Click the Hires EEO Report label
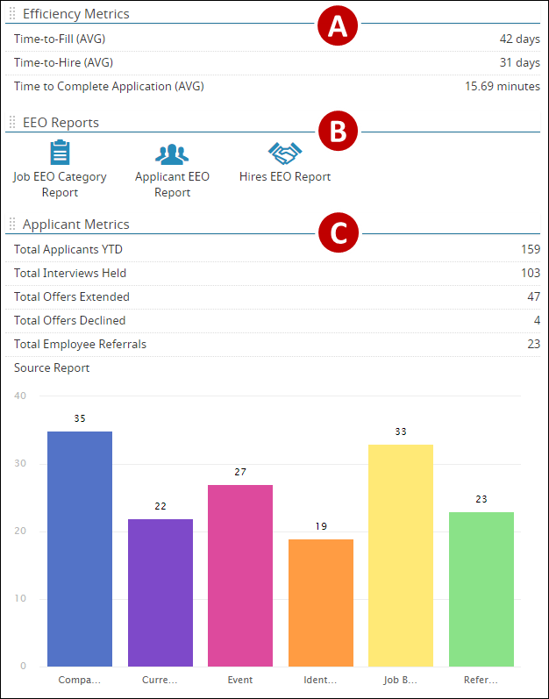Image resolution: width=549 pixels, height=699 pixels. (285, 176)
